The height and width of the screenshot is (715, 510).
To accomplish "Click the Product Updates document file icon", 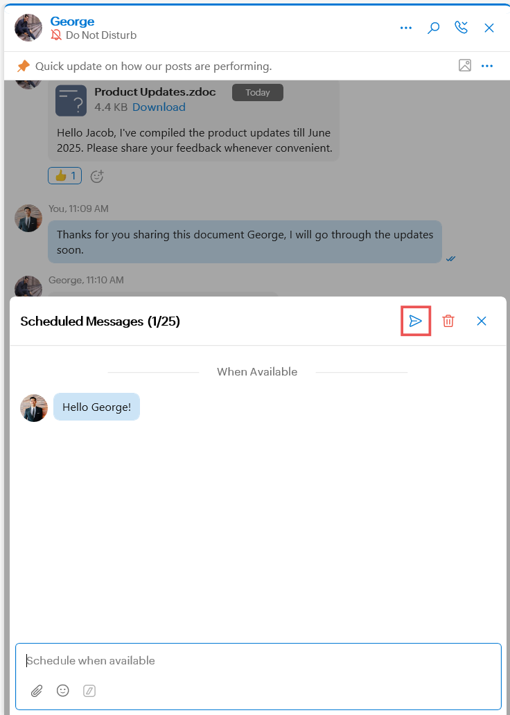I will click(x=71, y=100).
